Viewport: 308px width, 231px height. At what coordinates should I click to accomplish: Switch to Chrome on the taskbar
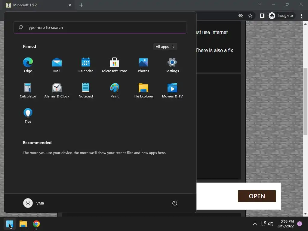coord(36,224)
